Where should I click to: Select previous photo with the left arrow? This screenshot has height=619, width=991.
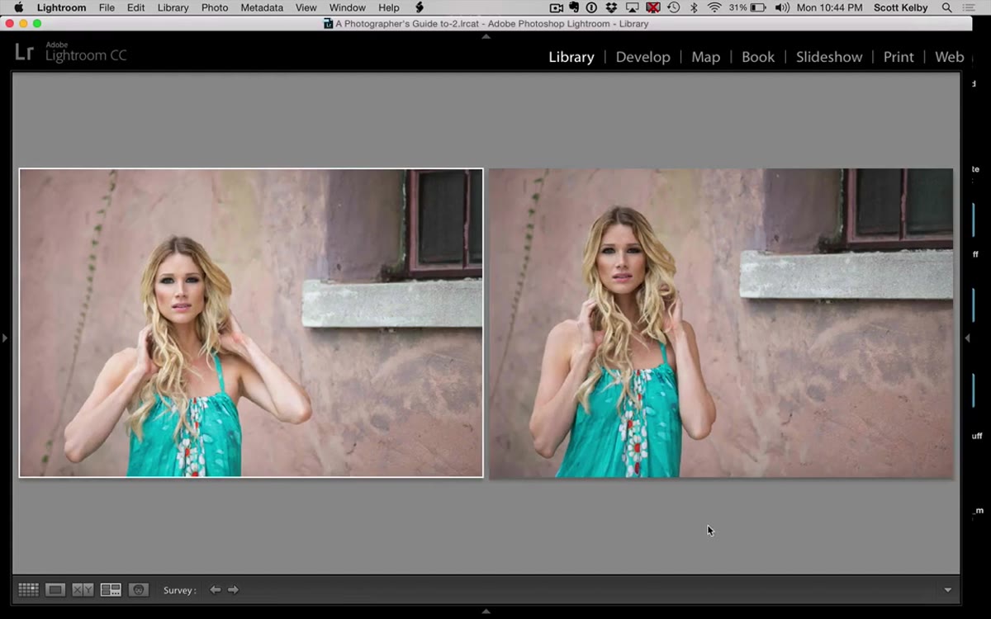coord(215,589)
